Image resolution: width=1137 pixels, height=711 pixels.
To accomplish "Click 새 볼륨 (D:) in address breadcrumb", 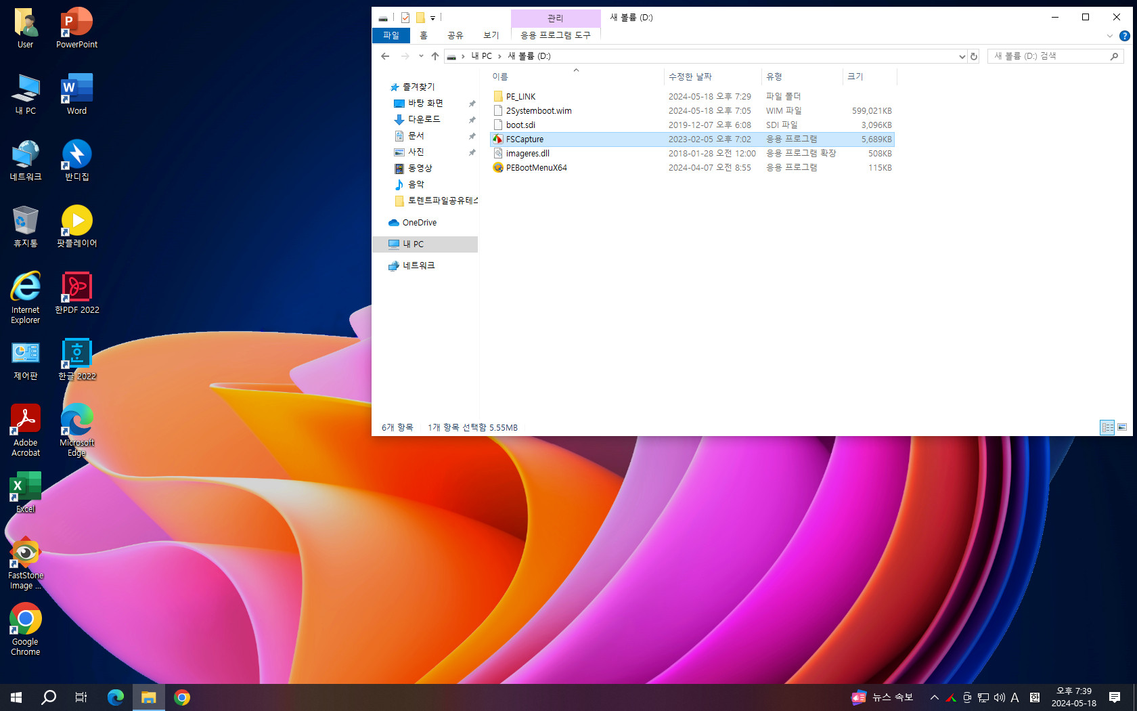I will [x=529, y=56].
